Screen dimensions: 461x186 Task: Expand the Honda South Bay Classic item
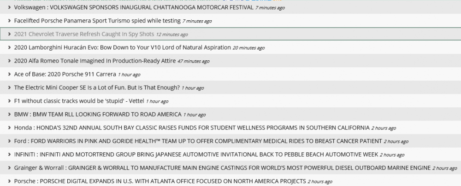tap(9, 128)
